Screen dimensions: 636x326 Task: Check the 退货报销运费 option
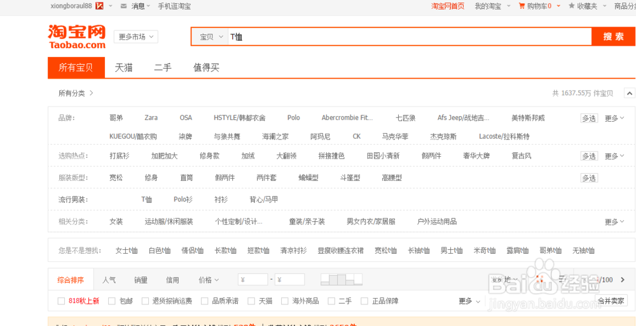(x=145, y=301)
